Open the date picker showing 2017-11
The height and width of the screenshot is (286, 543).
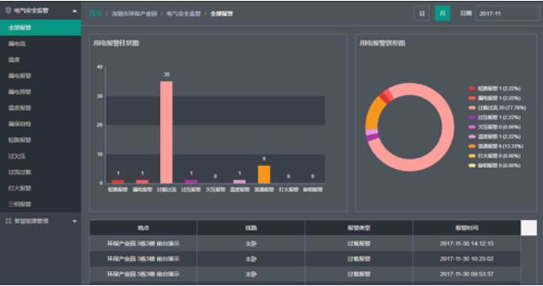pos(507,14)
